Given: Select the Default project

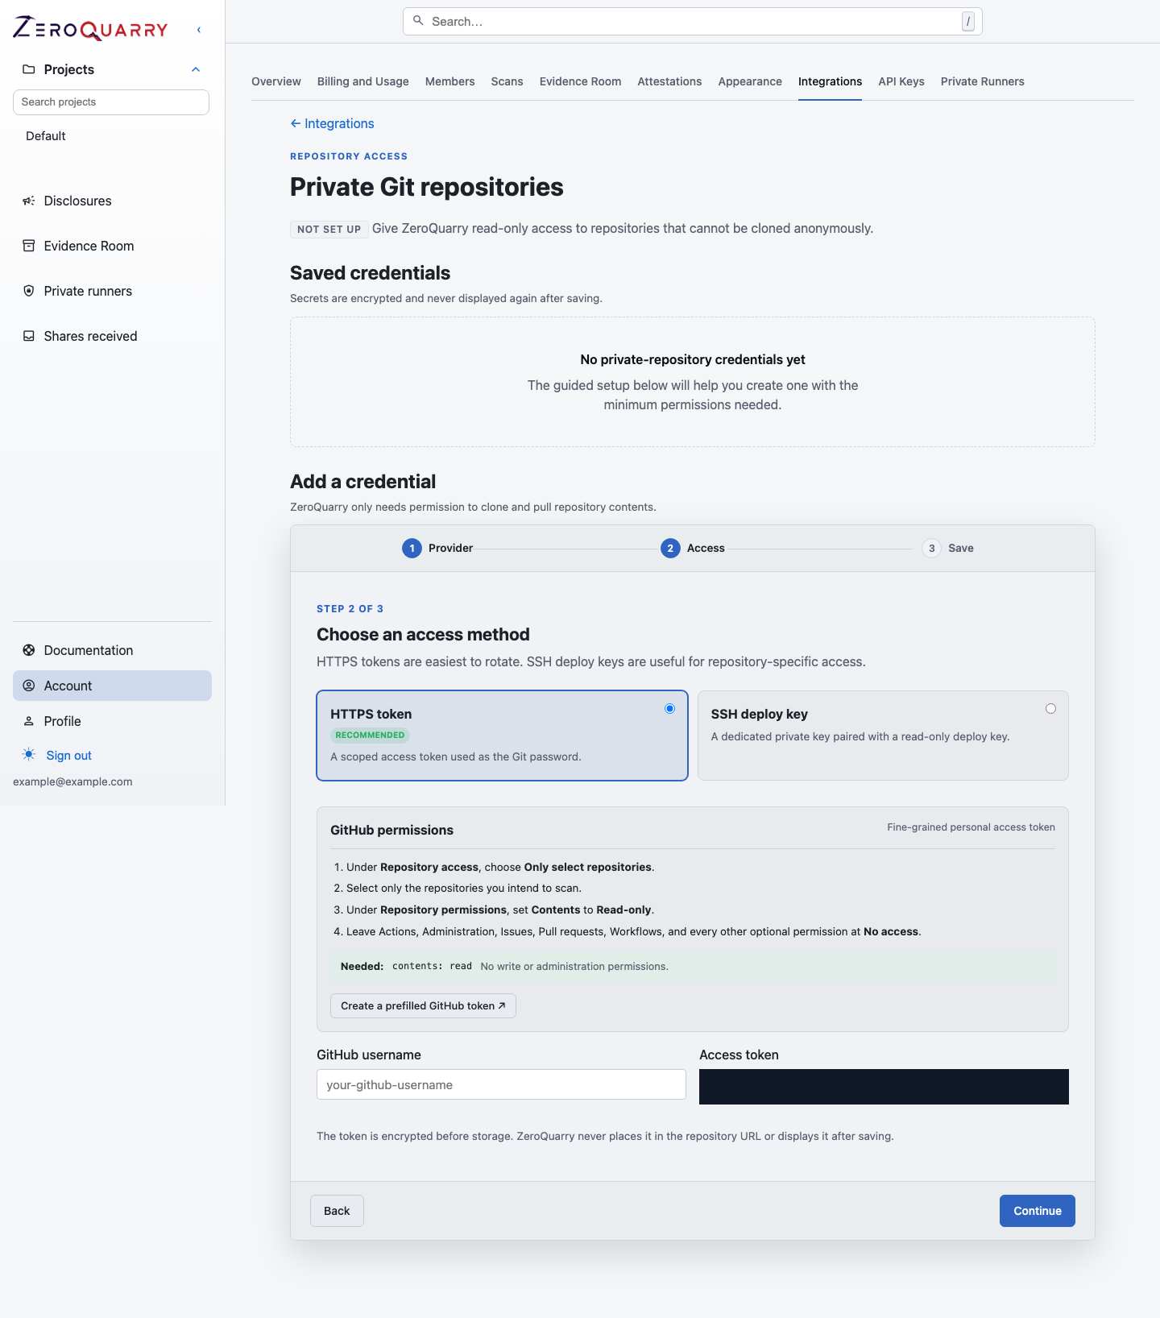Looking at the screenshot, I should tap(46, 136).
